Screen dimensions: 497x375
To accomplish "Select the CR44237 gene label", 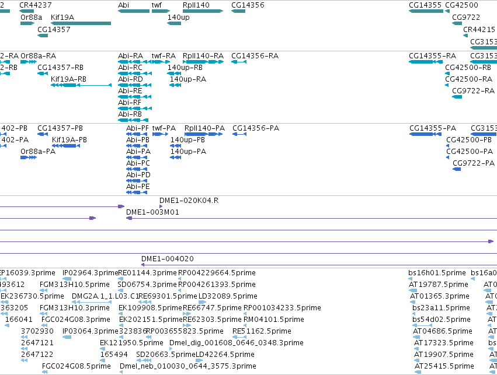I will [x=36, y=5].
